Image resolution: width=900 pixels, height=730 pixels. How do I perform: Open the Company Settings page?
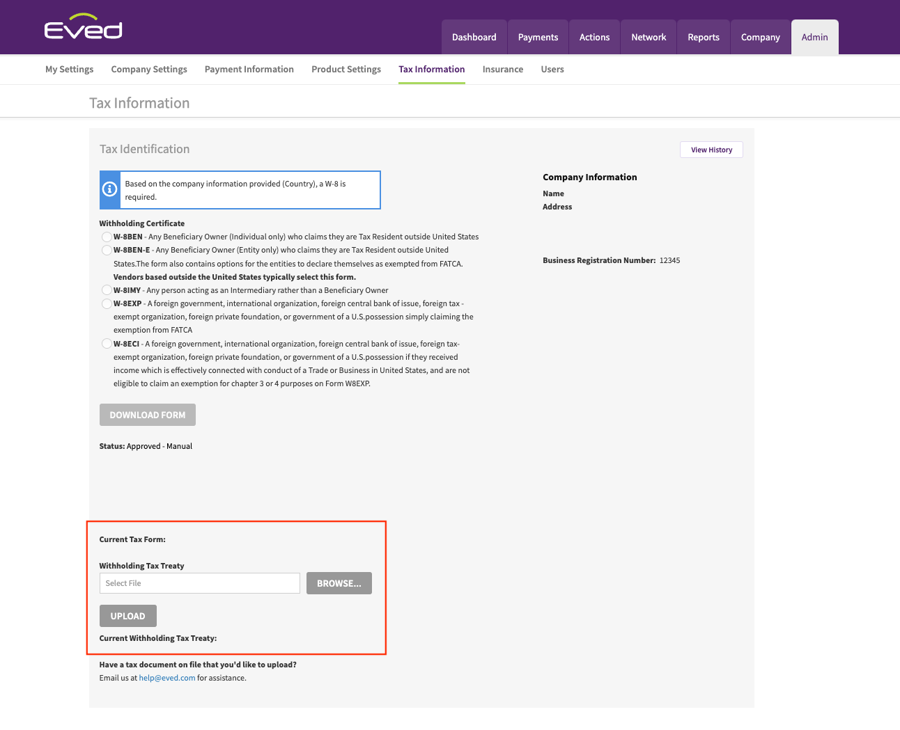point(148,69)
